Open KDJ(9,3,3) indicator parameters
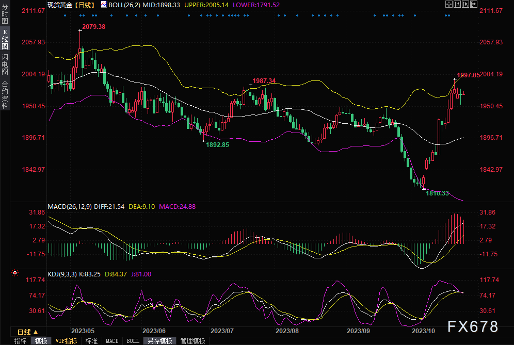Viewport: 514px width, 345px height. [x=62, y=274]
